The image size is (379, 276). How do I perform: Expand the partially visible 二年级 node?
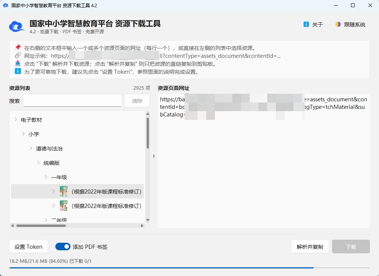coord(46,220)
